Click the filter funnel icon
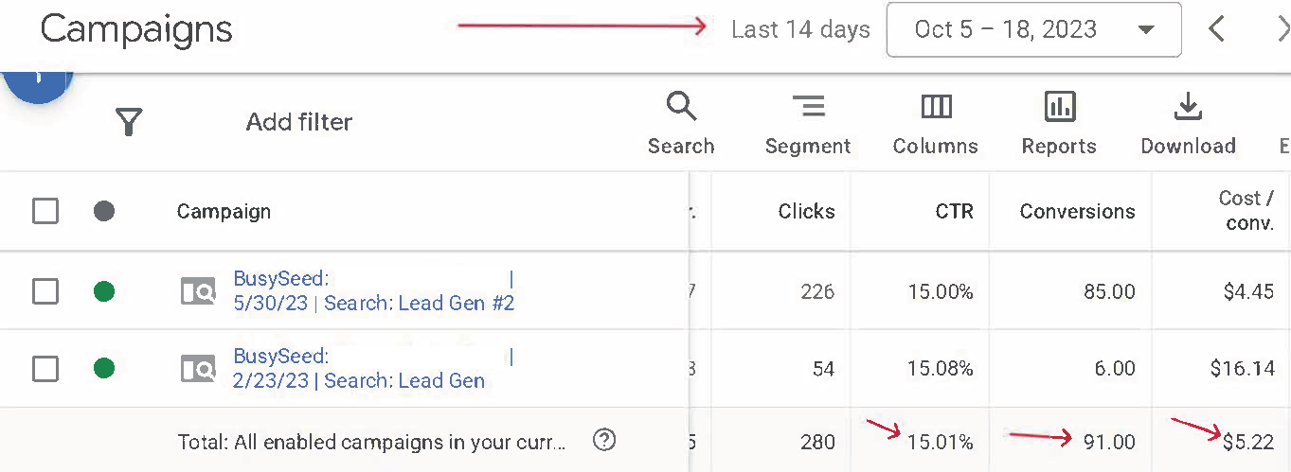This screenshot has width=1291, height=472. pos(129,122)
